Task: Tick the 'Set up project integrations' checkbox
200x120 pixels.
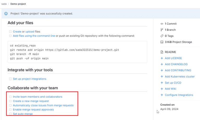Action: click(x=10, y=79)
